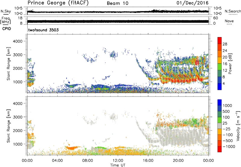Click the 'Time UT' axis title
Image resolution: width=241 pixels, height=167 pixels.
click(118, 165)
